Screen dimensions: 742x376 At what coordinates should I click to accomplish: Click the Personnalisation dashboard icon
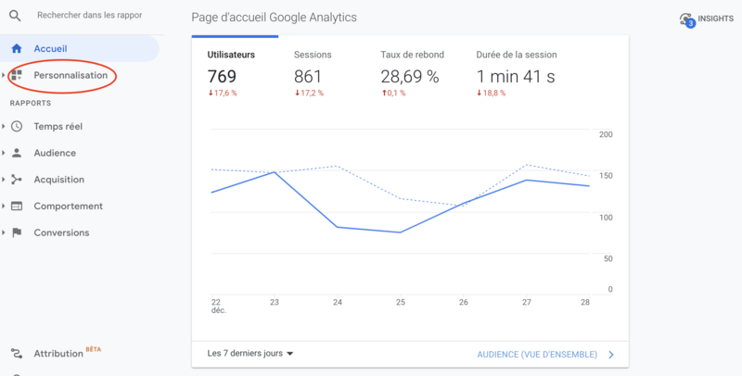16,75
